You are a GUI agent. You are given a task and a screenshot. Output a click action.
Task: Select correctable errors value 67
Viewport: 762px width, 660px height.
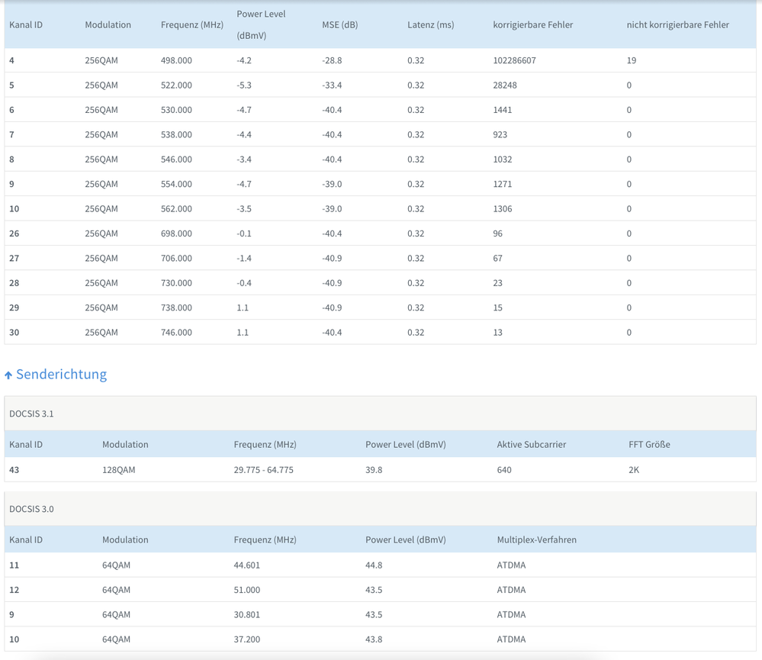[497, 258]
